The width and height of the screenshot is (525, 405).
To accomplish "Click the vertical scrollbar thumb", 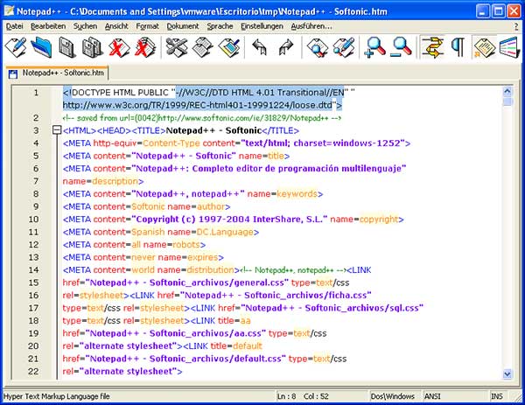I will pyautogui.click(x=507, y=101).
